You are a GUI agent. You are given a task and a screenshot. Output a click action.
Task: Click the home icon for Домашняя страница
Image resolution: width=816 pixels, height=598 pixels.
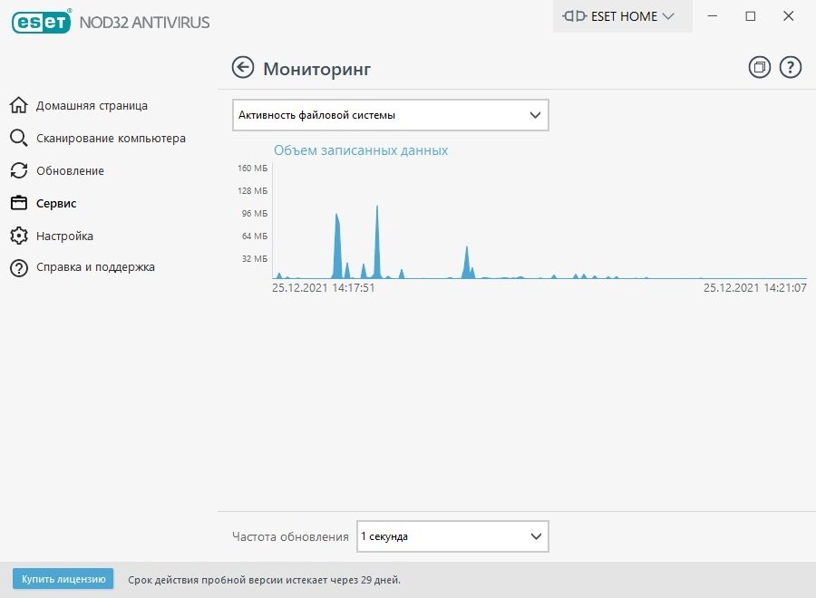[x=19, y=105]
